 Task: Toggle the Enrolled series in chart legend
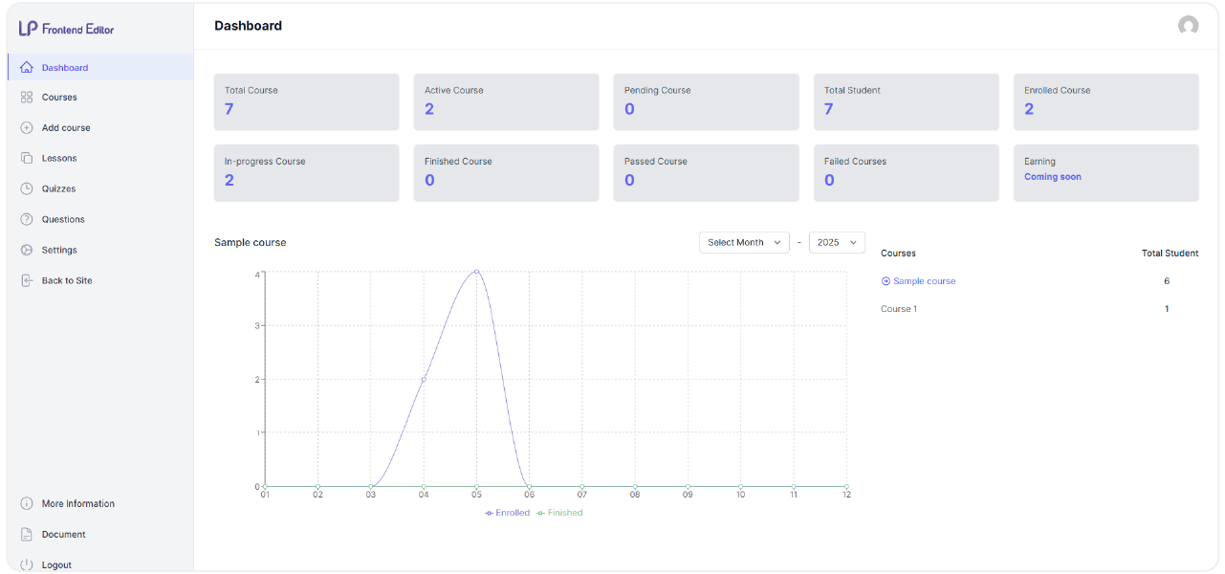pyautogui.click(x=507, y=513)
